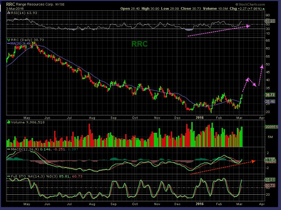Viewport: 281px width, 210px height.
Task: Click the pink arrowhead on RSI panel
Action: point(249,26)
